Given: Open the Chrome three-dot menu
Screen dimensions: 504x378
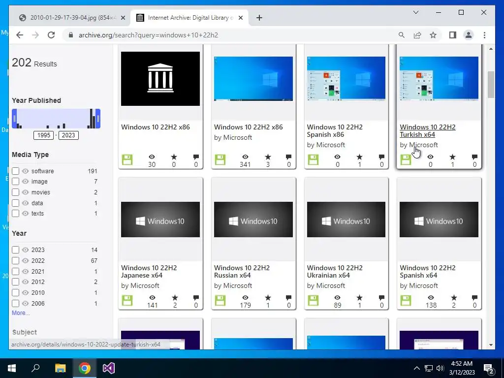Looking at the screenshot, I should [x=484, y=35].
